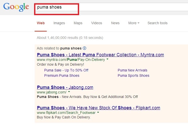Image resolution: width=188 pixels, height=126 pixels.
Task: Select the Web tab
Action: click(x=41, y=23)
